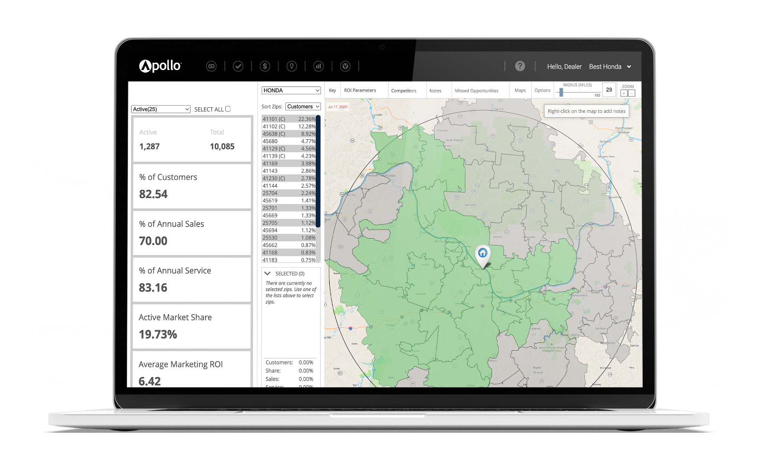
Task: Click the % of Annual Service card
Action: pyautogui.click(x=192, y=280)
